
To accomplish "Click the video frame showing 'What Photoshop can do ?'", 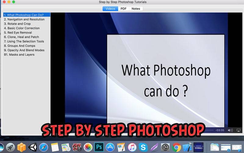I will [146, 70].
